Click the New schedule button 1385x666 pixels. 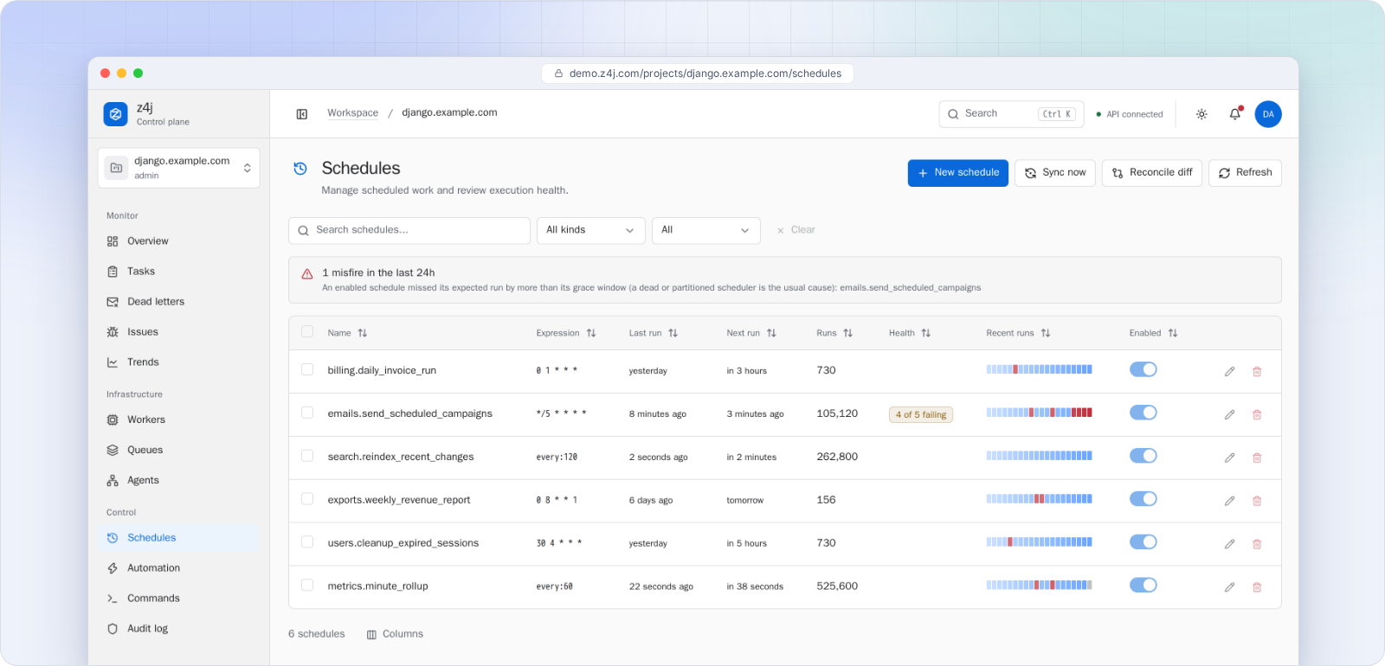click(x=958, y=173)
